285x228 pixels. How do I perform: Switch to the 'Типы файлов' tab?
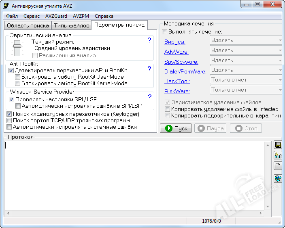click(72, 25)
